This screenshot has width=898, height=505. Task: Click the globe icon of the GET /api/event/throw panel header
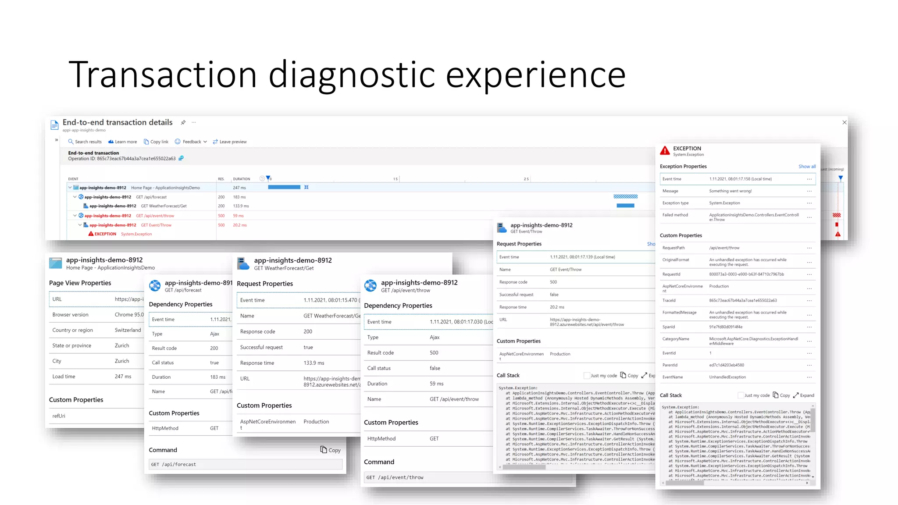tap(371, 286)
